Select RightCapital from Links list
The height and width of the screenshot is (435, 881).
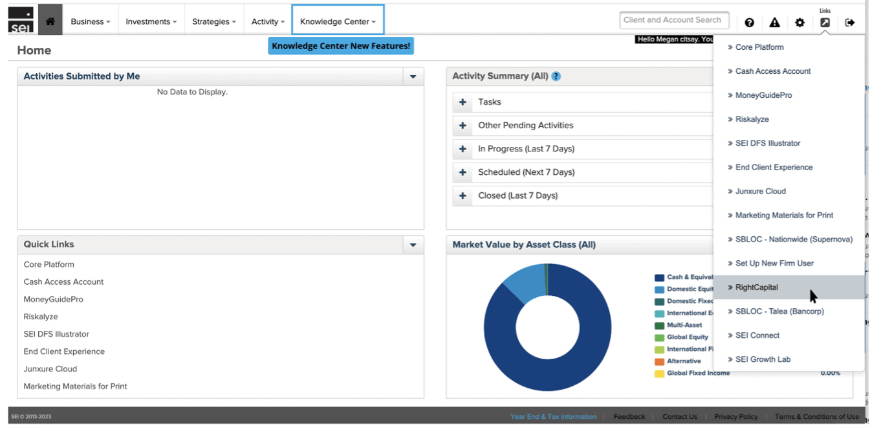(757, 287)
